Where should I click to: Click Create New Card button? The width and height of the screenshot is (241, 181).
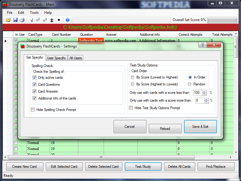click(x=25, y=167)
